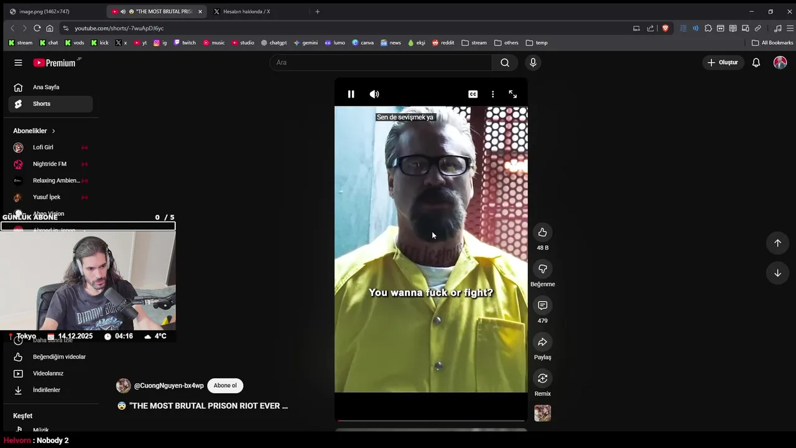Open İndirilenler downloads

pyautogui.click(x=50, y=390)
